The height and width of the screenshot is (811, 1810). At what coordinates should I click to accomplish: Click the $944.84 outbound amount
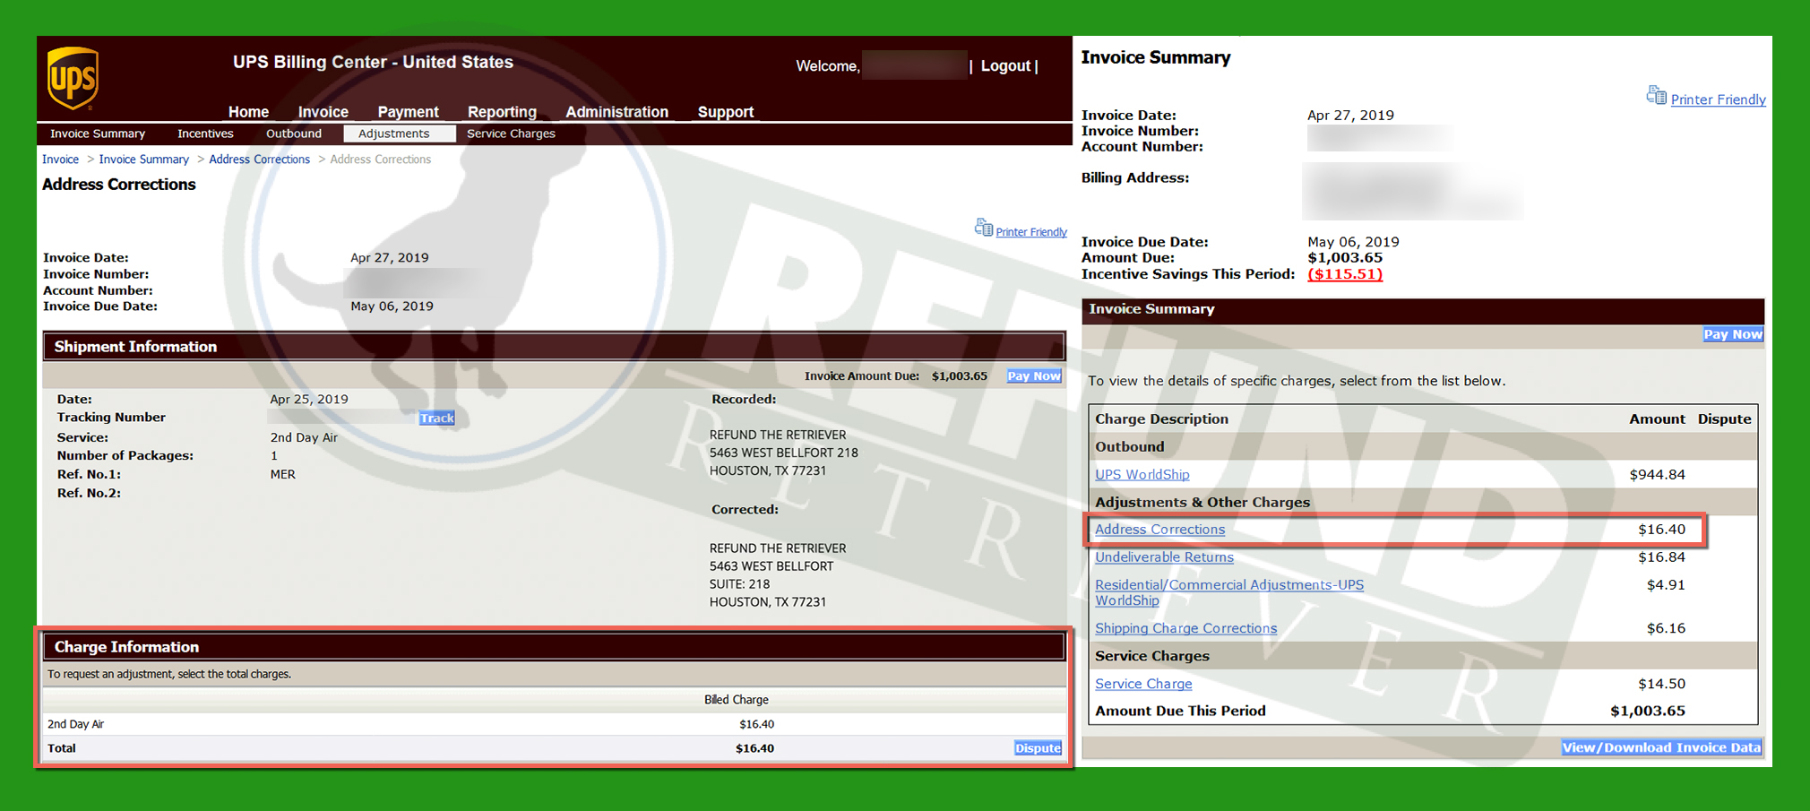pos(1657,474)
